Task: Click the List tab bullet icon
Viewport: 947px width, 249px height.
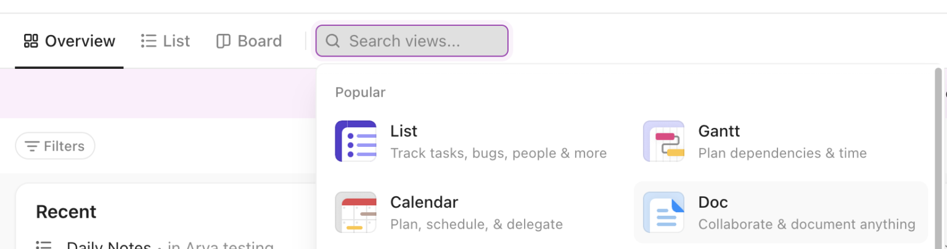Action: point(148,41)
